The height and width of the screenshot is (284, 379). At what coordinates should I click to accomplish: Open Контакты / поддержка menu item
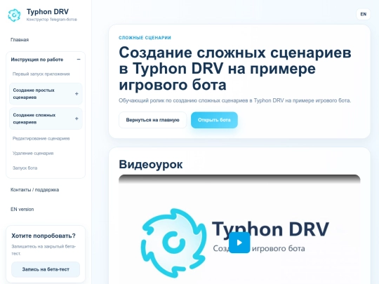[34, 189]
